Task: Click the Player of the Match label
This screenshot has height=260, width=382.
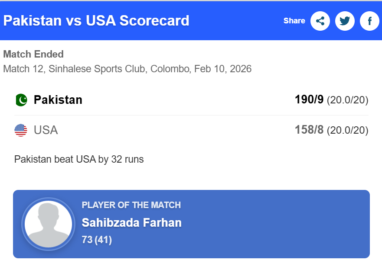Action: point(131,205)
